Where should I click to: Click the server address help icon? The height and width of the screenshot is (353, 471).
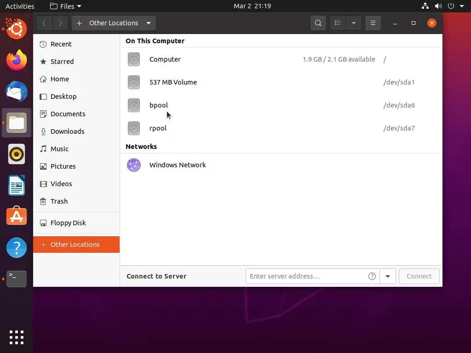tap(372, 276)
